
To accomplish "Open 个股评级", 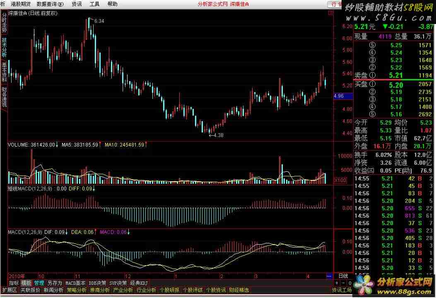I will [x=193, y=290].
